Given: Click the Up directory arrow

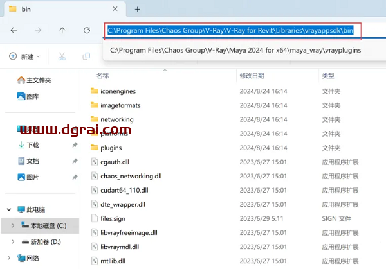Looking at the screenshot, I should 62,30.
